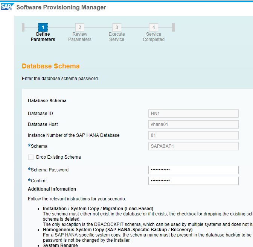Click the Drop Existing Schema label
Image resolution: width=253 pixels, height=247 pixels.
[x=58, y=157]
